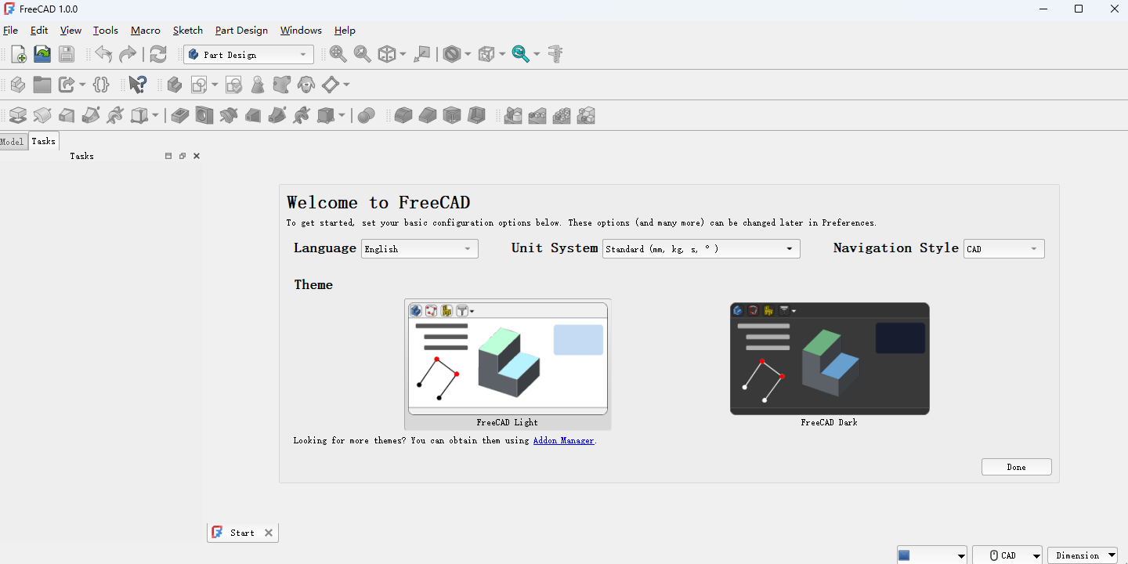Image resolution: width=1128 pixels, height=564 pixels.
Task: Click the Done button
Action: pyautogui.click(x=1016, y=467)
